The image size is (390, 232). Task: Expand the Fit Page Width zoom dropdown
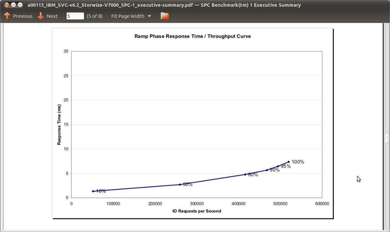click(131, 16)
